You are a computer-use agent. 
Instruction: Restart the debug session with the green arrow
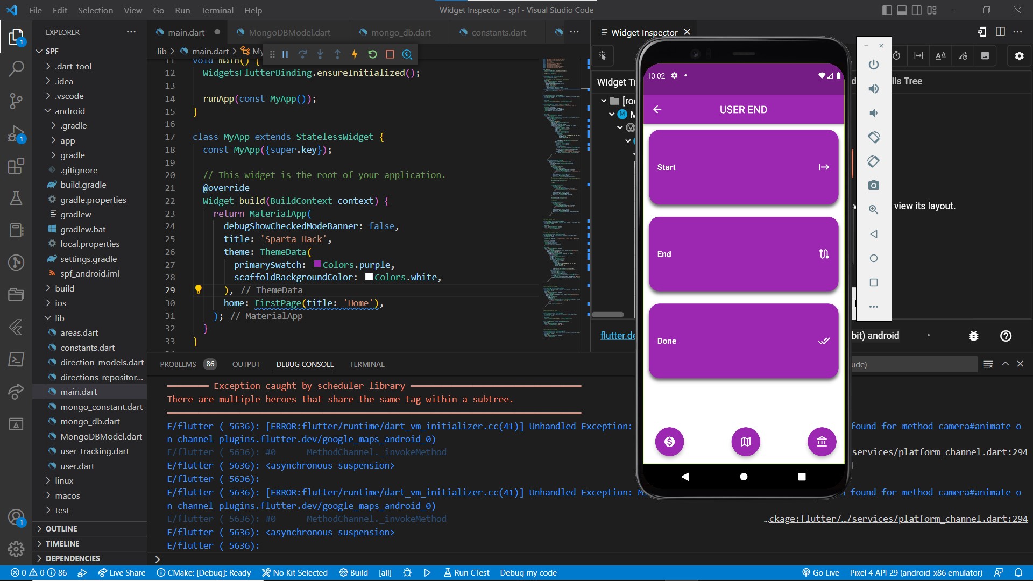(372, 54)
